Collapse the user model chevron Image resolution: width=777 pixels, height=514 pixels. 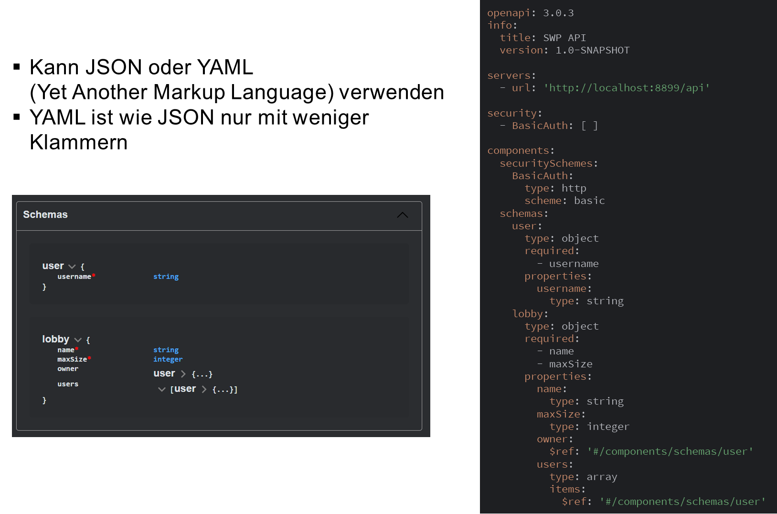click(x=72, y=267)
